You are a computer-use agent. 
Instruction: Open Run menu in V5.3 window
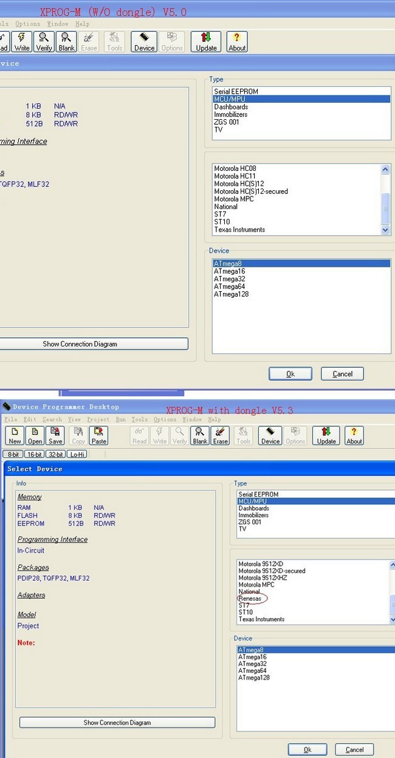click(121, 419)
